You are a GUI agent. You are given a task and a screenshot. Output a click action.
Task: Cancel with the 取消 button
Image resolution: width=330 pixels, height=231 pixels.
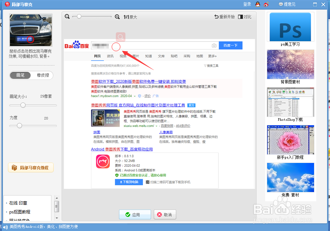point(165,215)
